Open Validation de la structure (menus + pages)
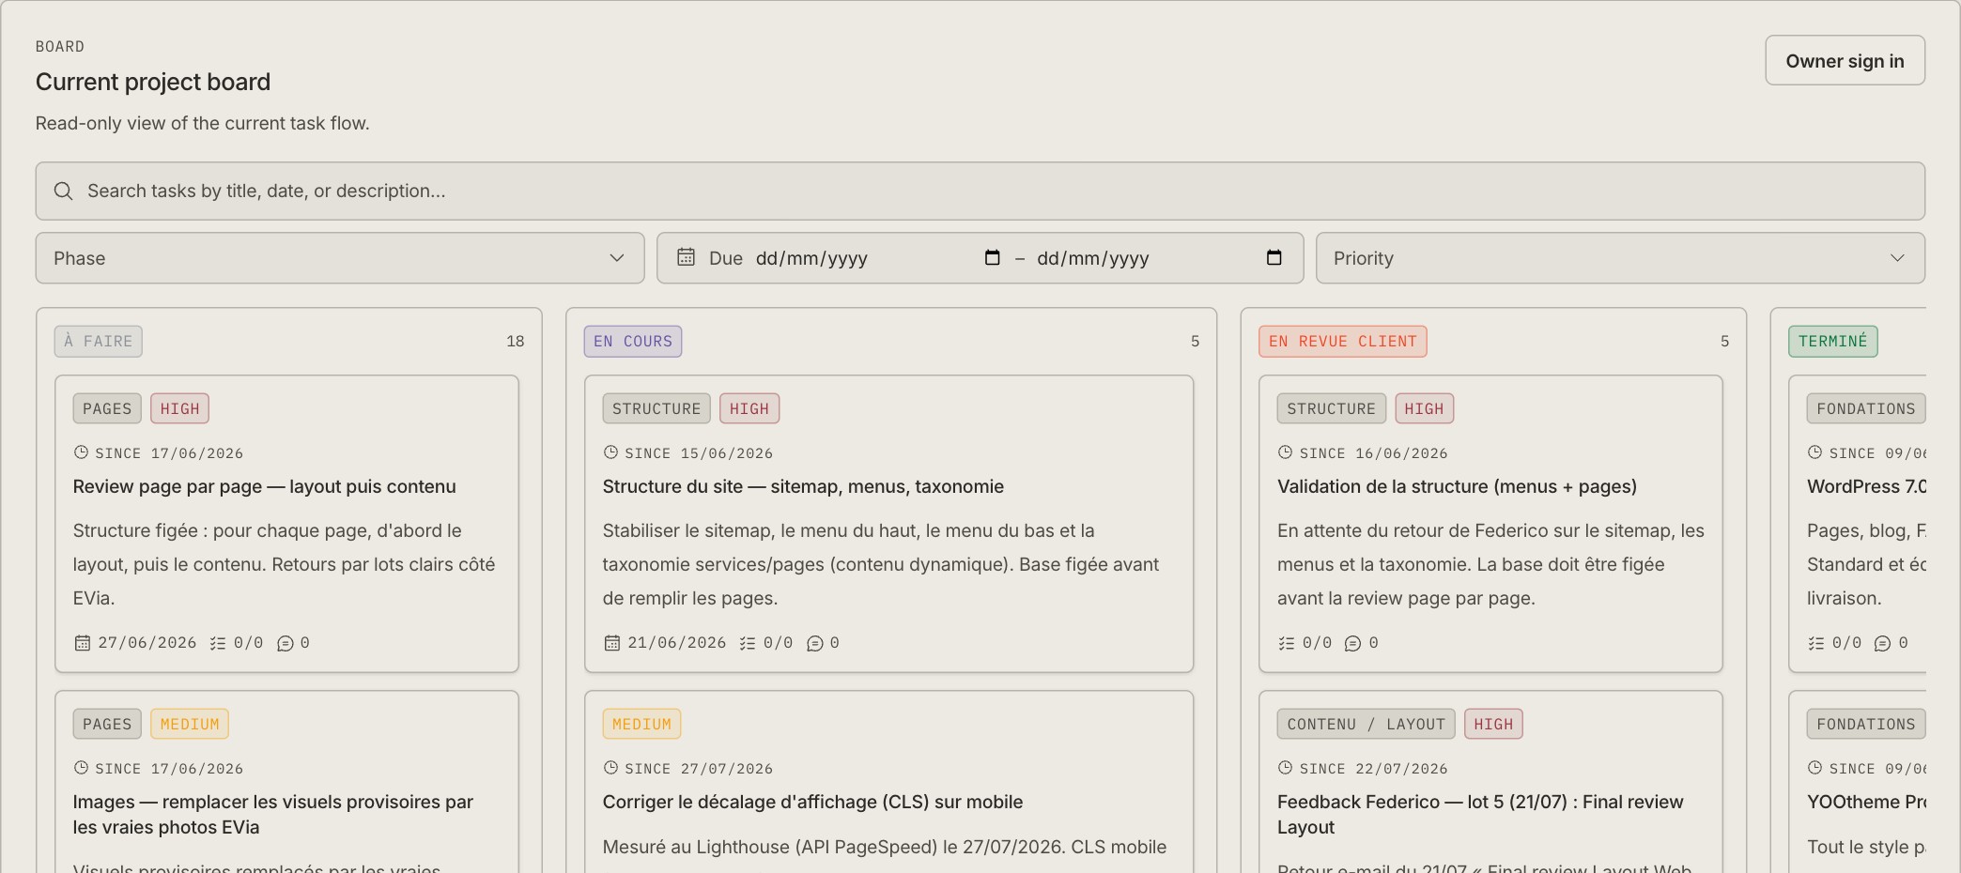 point(1457,486)
